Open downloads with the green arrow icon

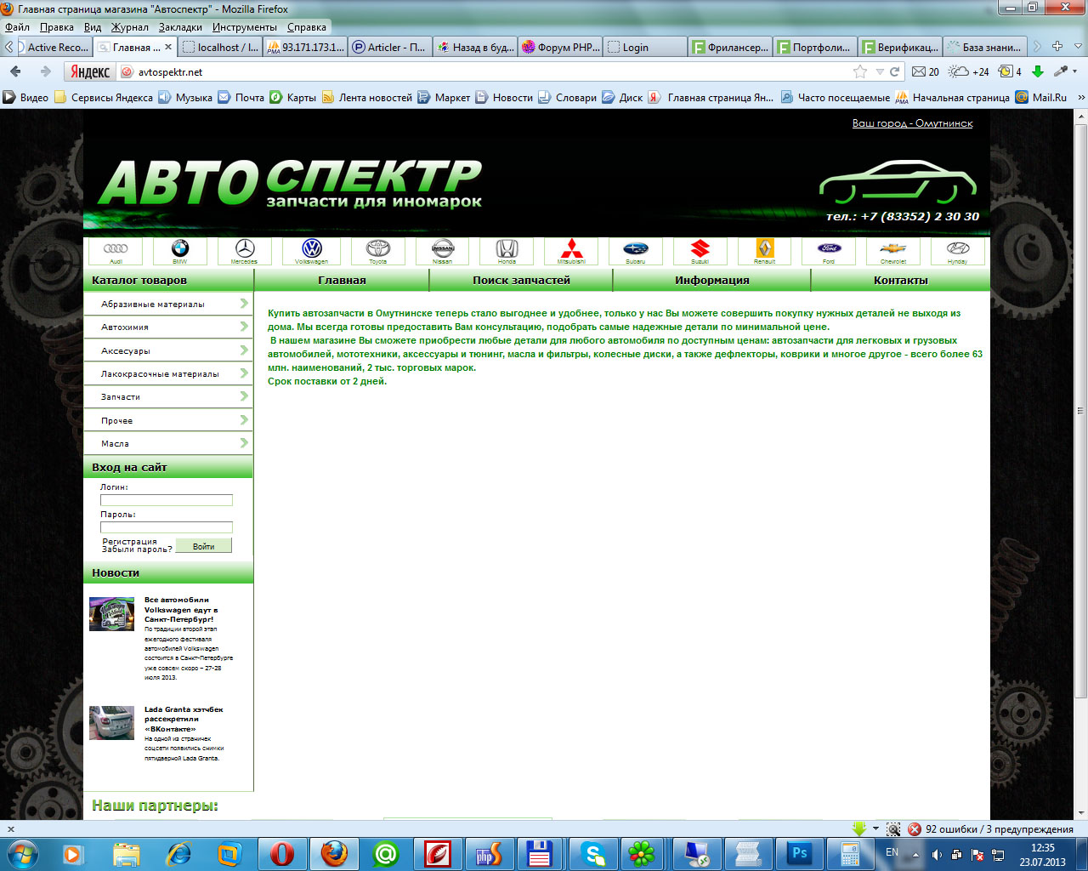point(1038,72)
